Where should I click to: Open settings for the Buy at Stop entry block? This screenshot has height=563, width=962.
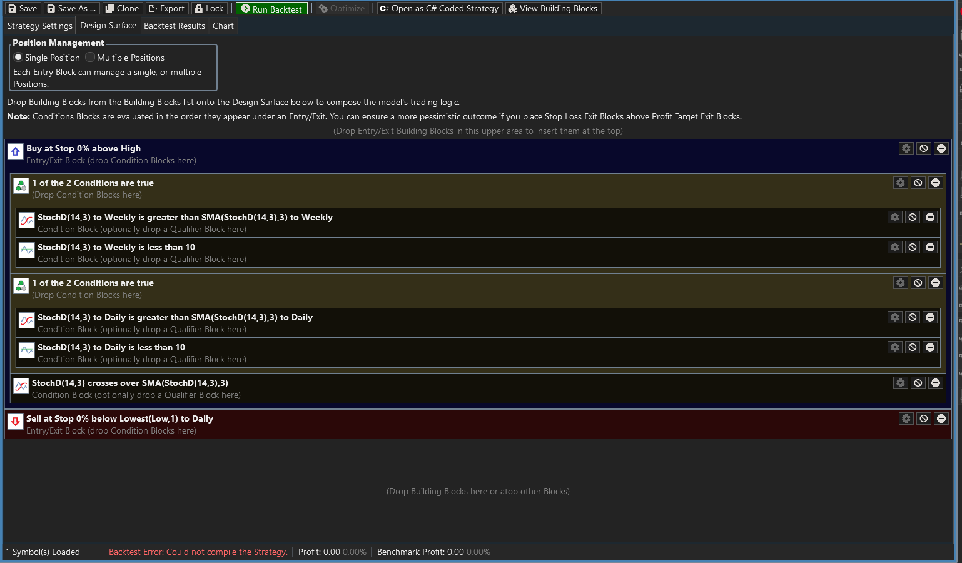tap(906, 148)
